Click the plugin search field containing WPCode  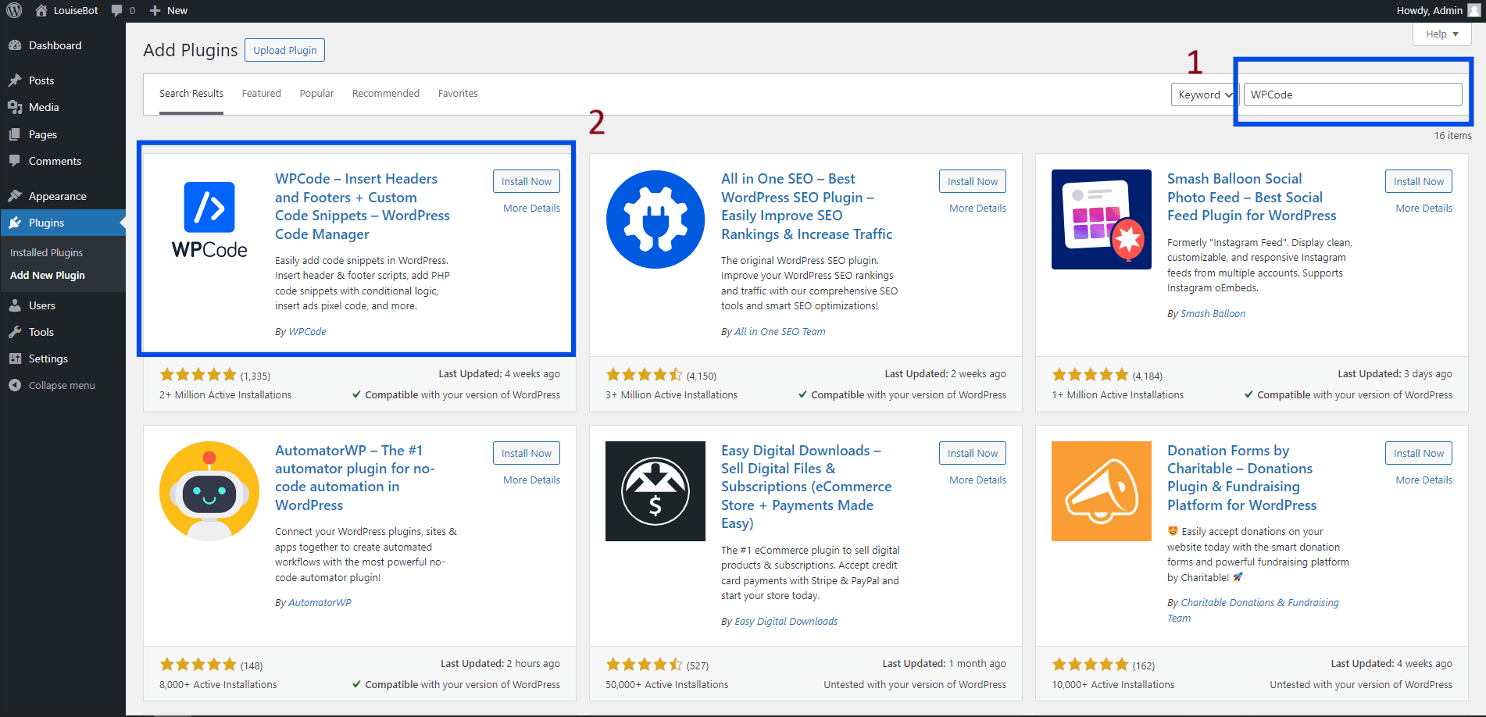1352,95
